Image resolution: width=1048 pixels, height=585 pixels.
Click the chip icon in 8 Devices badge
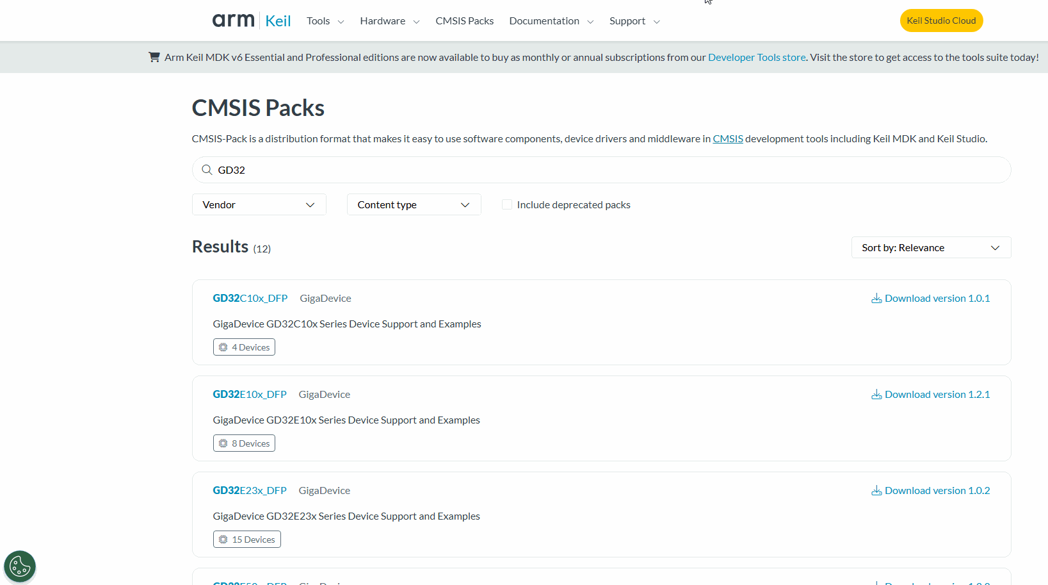click(x=223, y=443)
